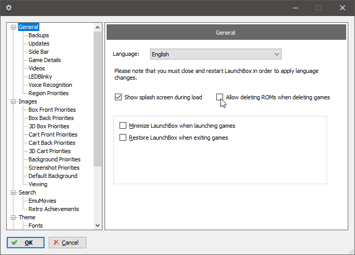This screenshot has width=355, height=255.
Task: Select 3D Box Priorities
Action: [x=49, y=126]
